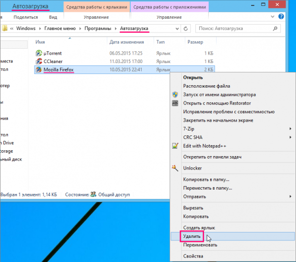The image size is (296, 262).
Task: Click the Mozilla Firefox file name
Action: 59,69
